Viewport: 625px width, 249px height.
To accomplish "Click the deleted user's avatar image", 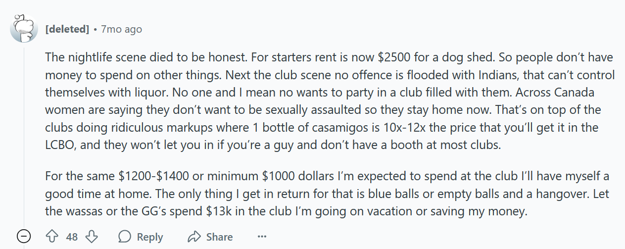I will 24,29.
